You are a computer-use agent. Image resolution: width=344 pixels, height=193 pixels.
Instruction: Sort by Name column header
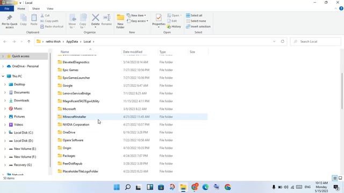pyautogui.click(x=64, y=52)
